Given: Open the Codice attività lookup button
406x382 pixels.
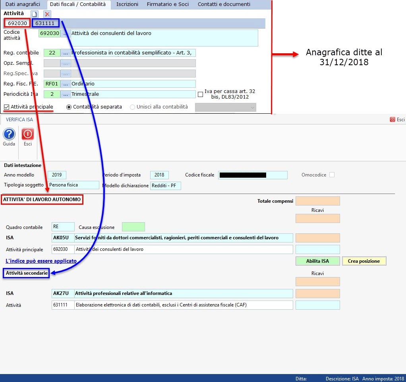Looking at the screenshot, I should [x=66, y=34].
